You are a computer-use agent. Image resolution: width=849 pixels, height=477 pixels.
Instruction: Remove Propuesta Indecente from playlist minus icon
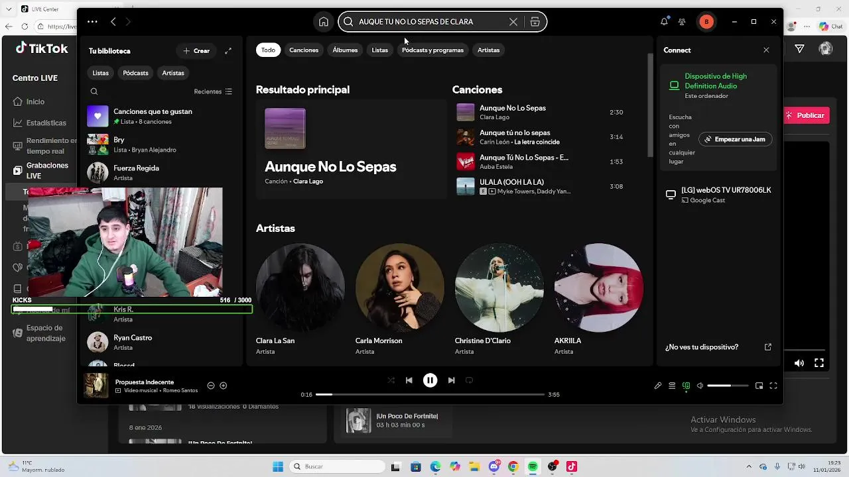pyautogui.click(x=211, y=386)
